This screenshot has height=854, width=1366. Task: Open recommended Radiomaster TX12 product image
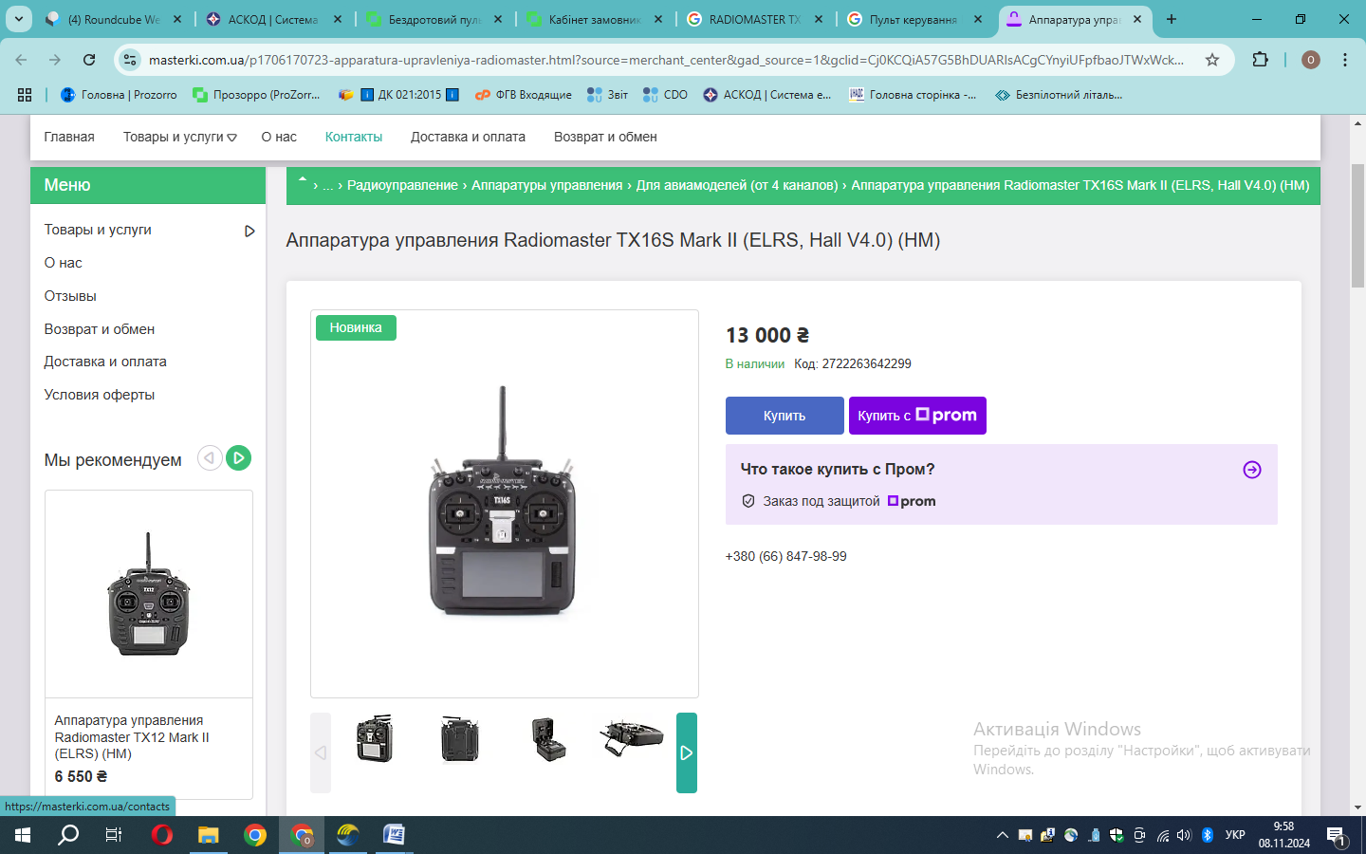(x=149, y=594)
